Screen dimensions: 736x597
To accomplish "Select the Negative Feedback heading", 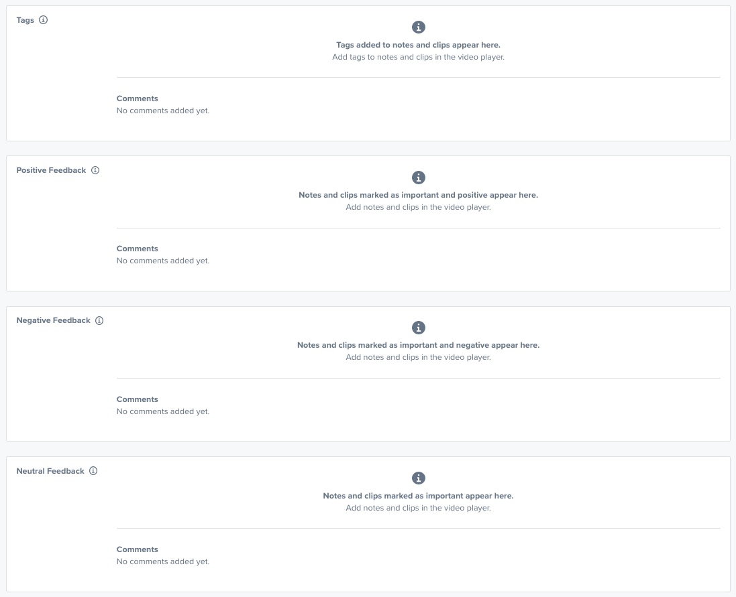I will 54,320.
